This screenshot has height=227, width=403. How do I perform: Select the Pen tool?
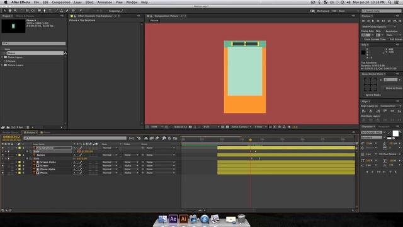[45, 11]
